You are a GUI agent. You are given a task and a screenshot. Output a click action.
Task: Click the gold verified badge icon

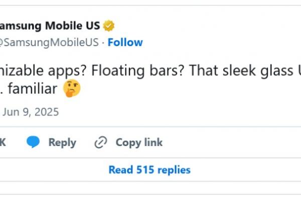click(109, 26)
